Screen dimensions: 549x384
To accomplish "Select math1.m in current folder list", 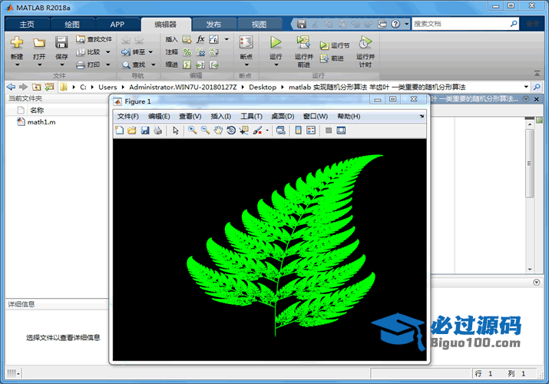I will pyautogui.click(x=41, y=122).
